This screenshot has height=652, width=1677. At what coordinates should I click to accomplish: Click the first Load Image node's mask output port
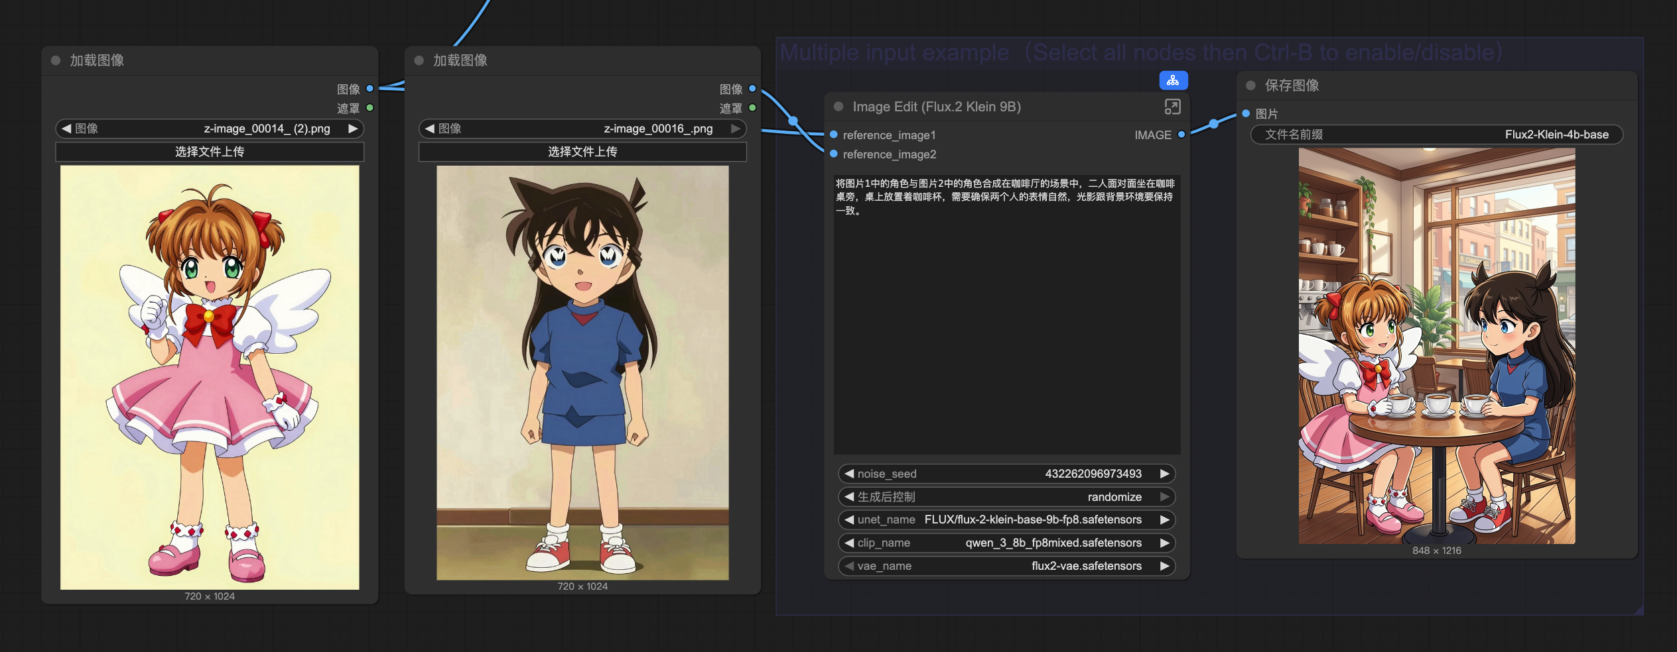pyautogui.click(x=370, y=107)
